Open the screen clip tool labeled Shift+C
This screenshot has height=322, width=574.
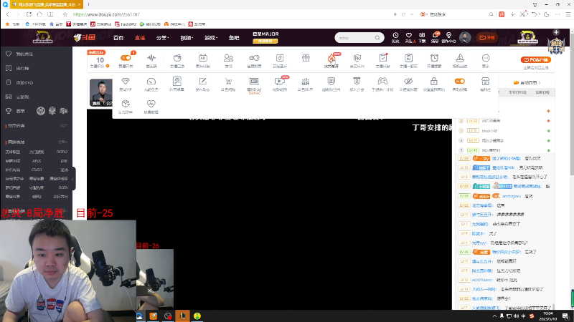[x=254, y=81]
